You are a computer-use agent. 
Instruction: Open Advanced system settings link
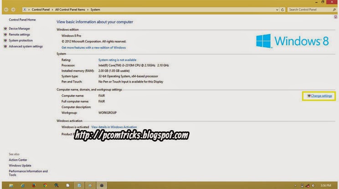point(26,46)
